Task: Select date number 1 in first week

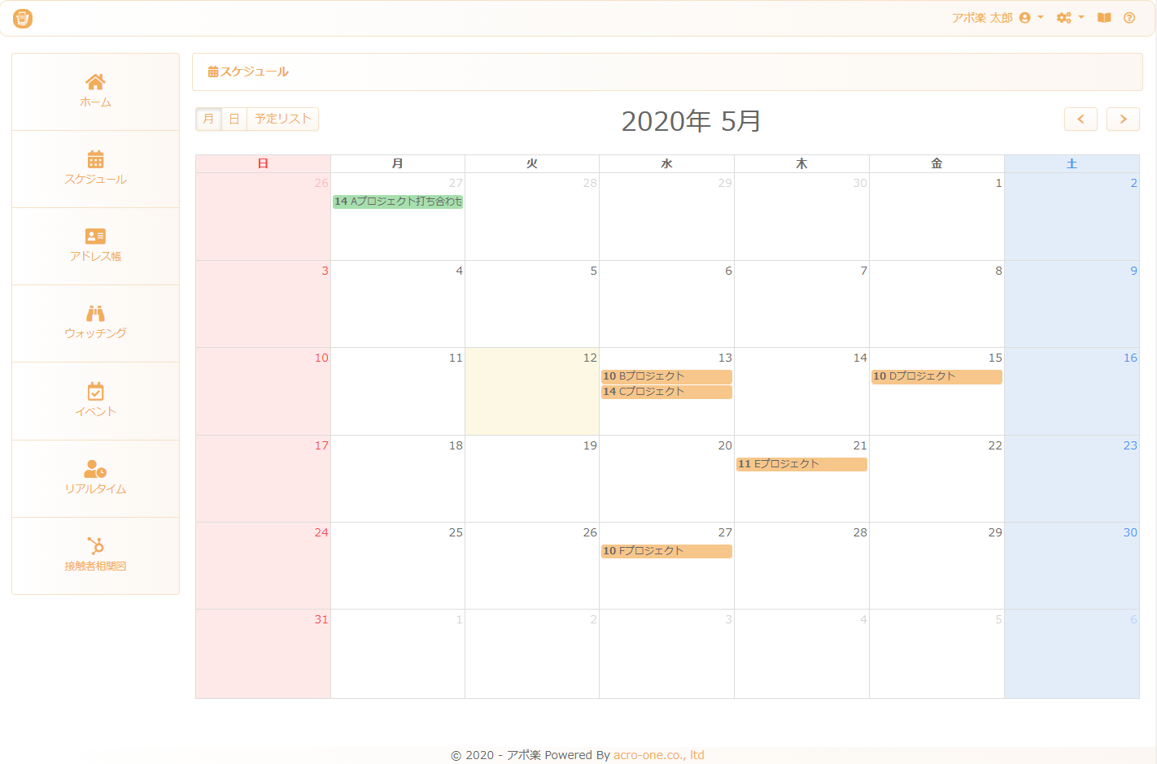Action: [998, 183]
